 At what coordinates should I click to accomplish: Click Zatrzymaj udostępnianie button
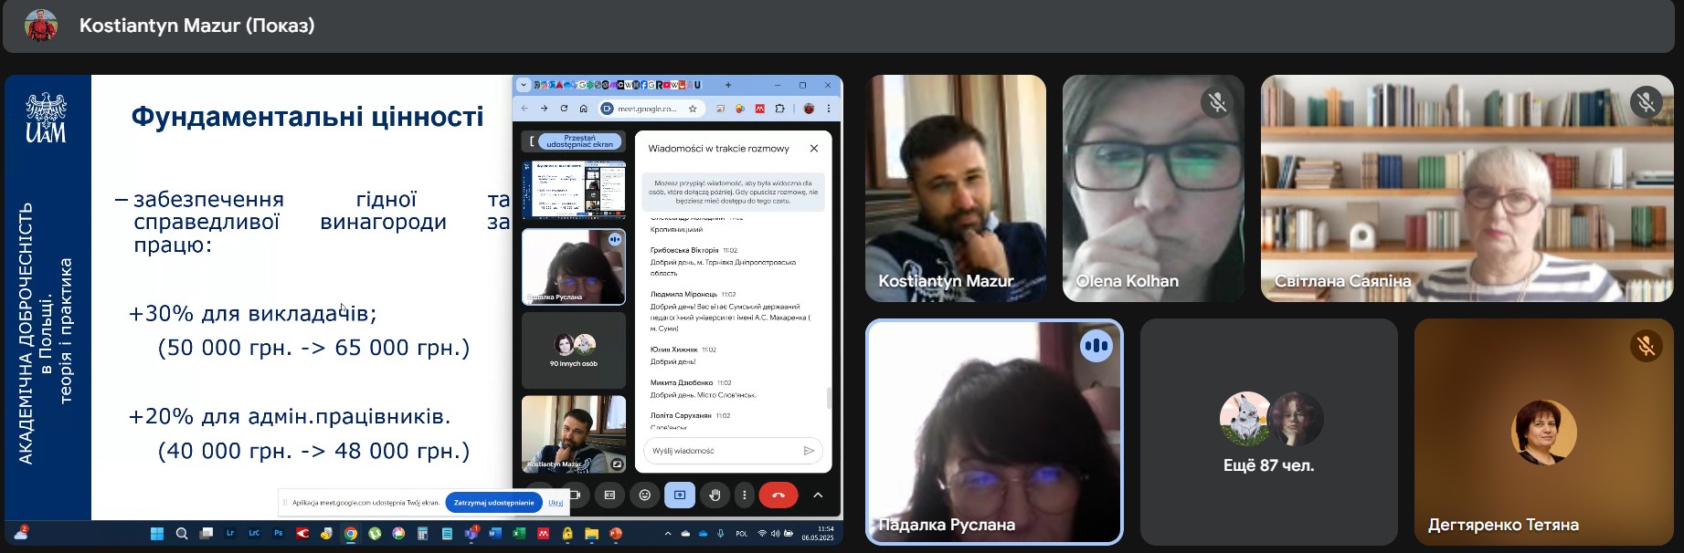(493, 503)
